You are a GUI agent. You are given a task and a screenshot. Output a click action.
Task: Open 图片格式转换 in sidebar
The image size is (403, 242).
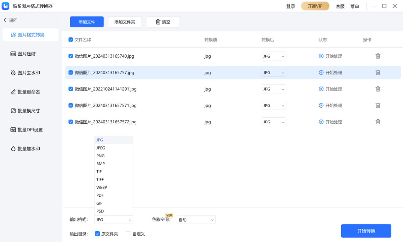click(30, 35)
